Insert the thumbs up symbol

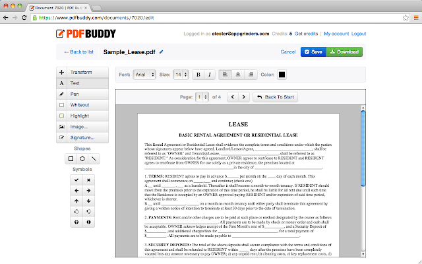pyautogui.click(x=77, y=211)
